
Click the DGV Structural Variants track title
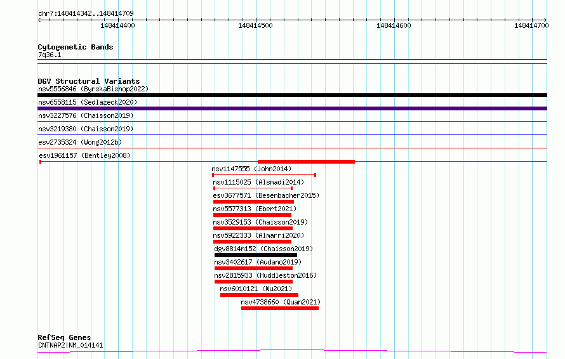88,81
